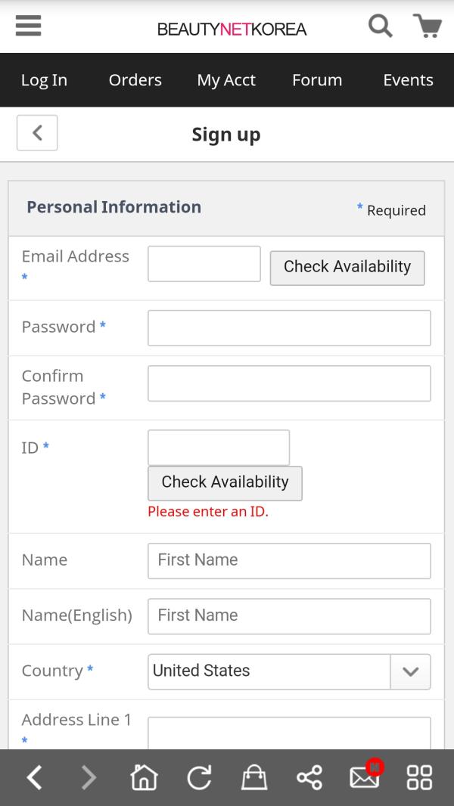Expand the Country dropdown arrow
Image resolution: width=454 pixels, height=806 pixels.
point(410,672)
